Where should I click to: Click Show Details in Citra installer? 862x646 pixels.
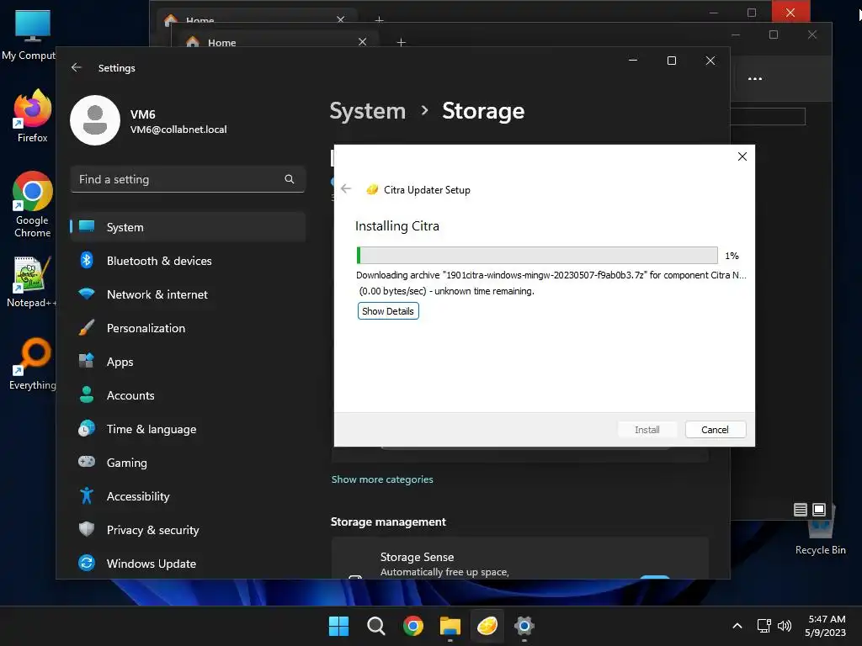tap(388, 311)
